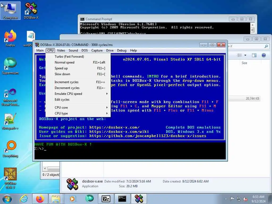Select the Notepad++ desktop shortcut
Viewport: 272px width, 204px height.
click(10, 121)
